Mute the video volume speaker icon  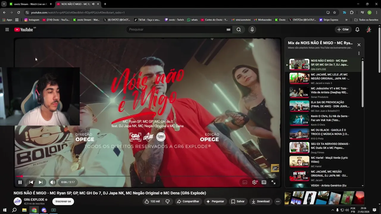point(52,182)
